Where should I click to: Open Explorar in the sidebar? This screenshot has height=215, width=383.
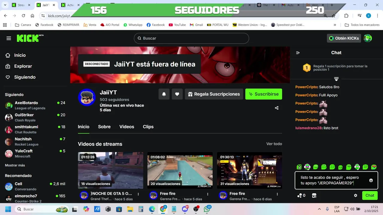19,66
